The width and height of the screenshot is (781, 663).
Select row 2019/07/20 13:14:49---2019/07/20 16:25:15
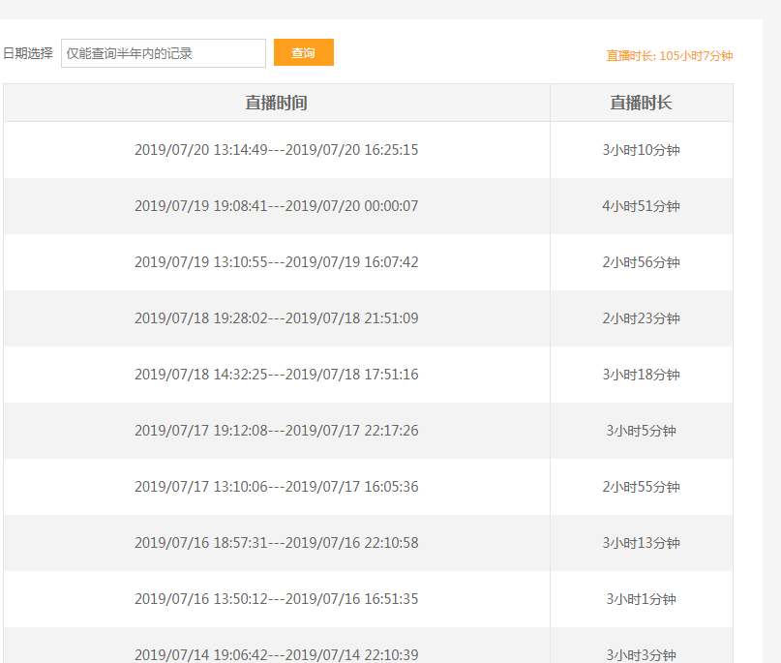point(368,150)
